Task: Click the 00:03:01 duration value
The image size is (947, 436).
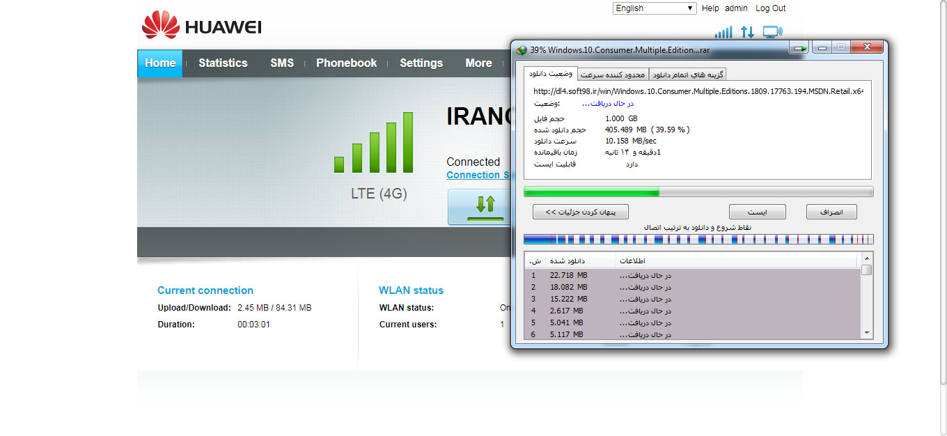Action: click(x=253, y=324)
